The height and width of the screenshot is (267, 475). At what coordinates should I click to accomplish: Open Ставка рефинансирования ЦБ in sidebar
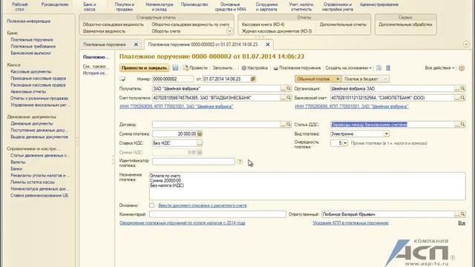click(39, 195)
